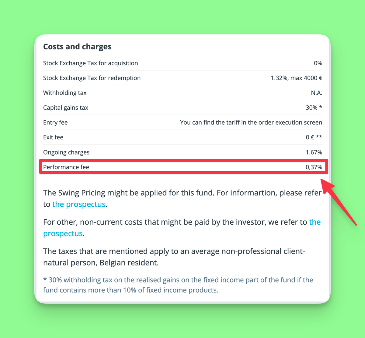Select the Performance fee label
The width and height of the screenshot is (365, 338).
66,167
